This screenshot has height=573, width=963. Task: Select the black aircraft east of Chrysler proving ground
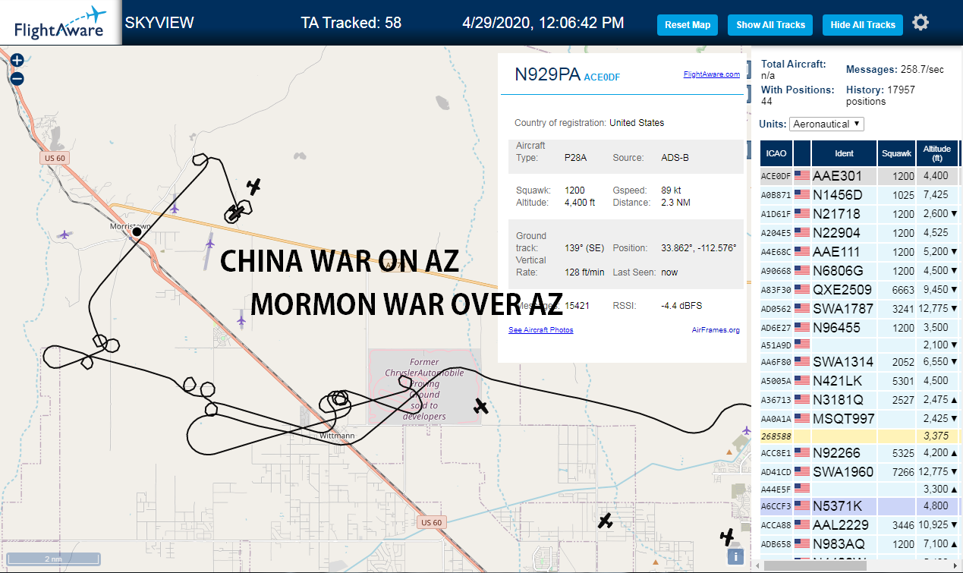[480, 406]
